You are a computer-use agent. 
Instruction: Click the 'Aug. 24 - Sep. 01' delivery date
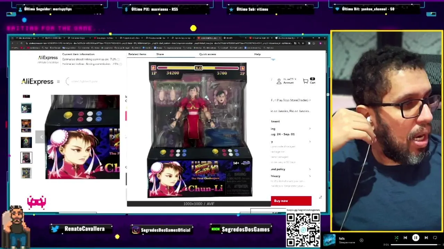click(283, 134)
